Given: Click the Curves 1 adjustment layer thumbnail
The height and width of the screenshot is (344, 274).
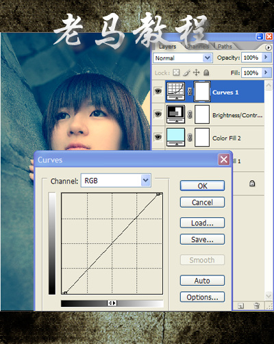Looking at the screenshot, I should (175, 91).
